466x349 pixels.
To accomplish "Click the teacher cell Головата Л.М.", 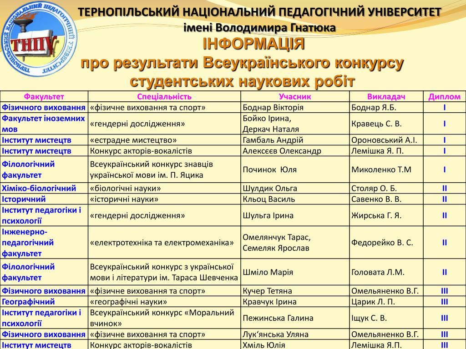I will [386, 272].
